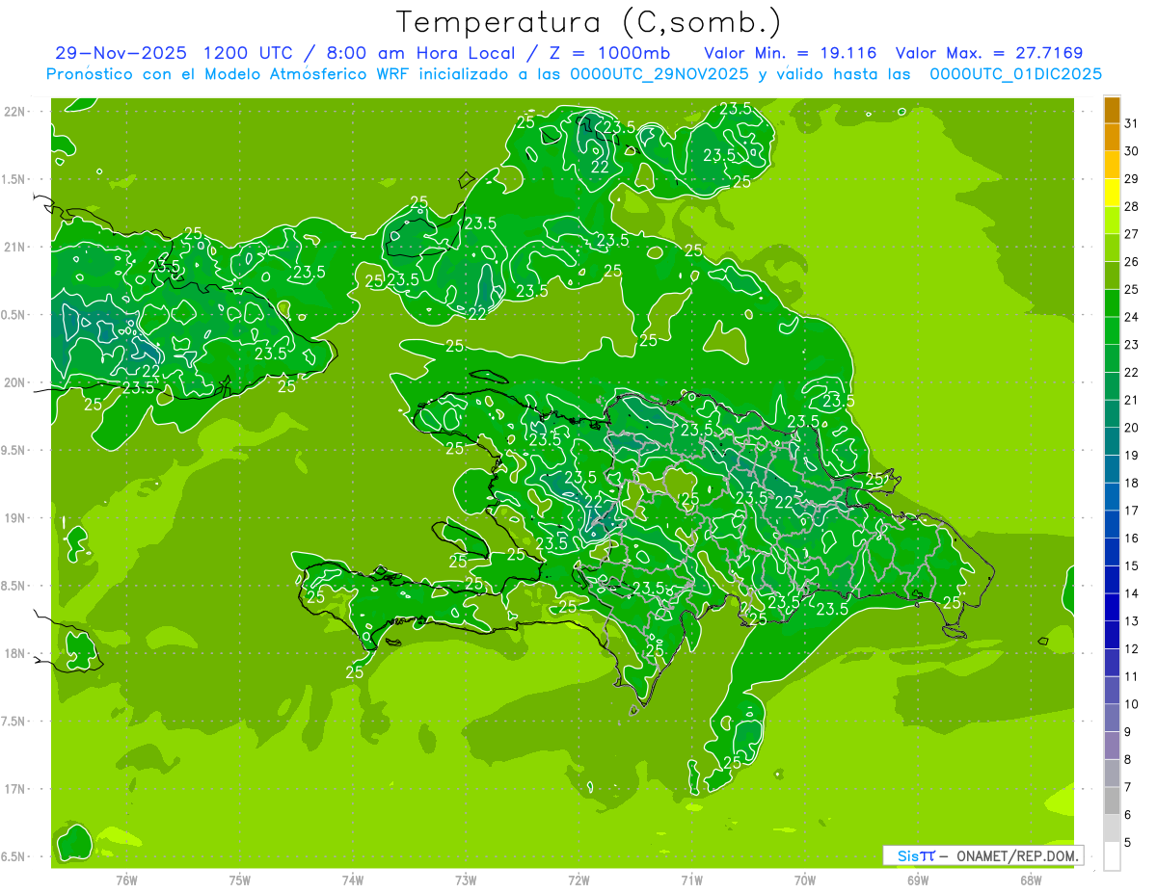Click the Valor Min. = 19.116 text
The width and height of the screenshot is (1157, 893).
790,53
